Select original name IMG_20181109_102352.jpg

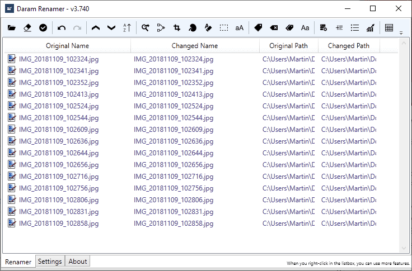[59, 83]
